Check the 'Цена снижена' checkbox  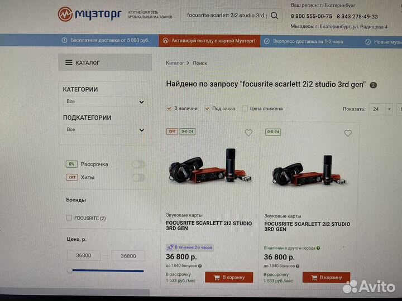point(245,109)
